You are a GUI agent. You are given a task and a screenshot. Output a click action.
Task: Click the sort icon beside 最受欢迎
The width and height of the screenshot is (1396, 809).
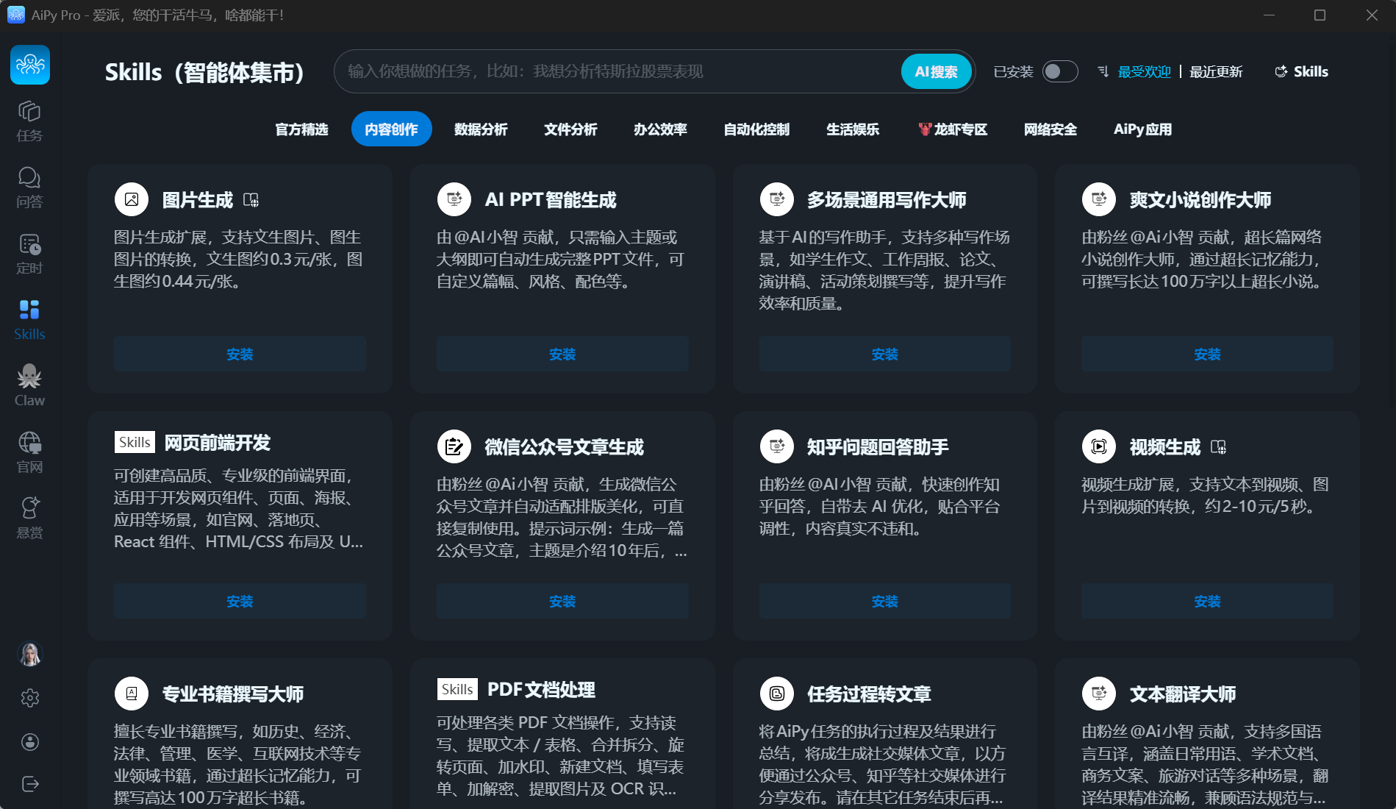click(1103, 71)
